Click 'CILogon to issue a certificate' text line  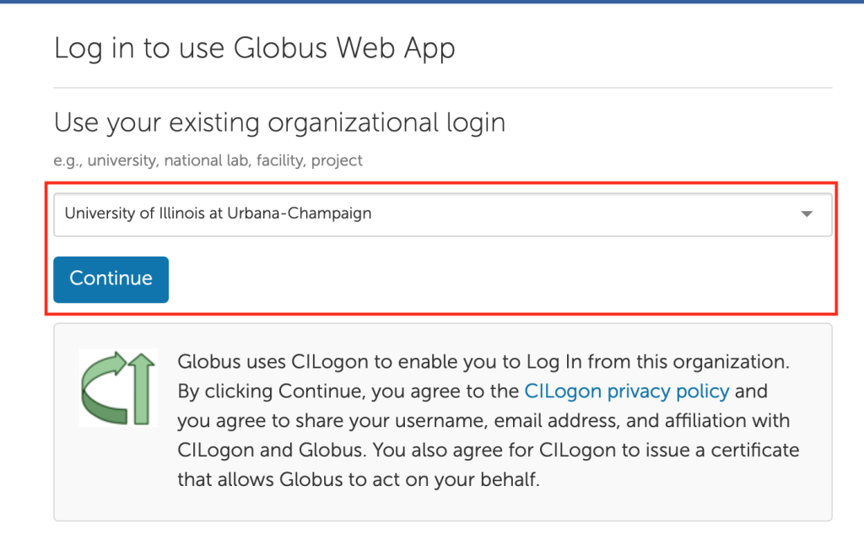pos(489,451)
